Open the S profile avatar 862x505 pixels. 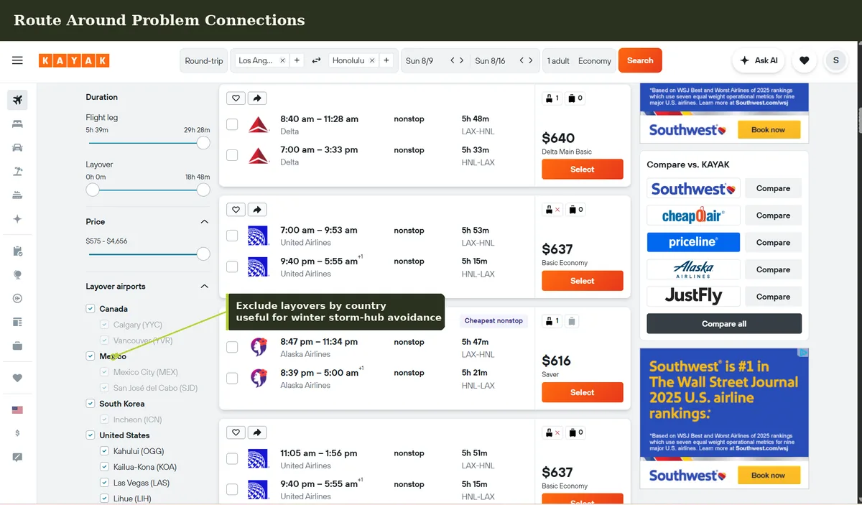pos(836,60)
